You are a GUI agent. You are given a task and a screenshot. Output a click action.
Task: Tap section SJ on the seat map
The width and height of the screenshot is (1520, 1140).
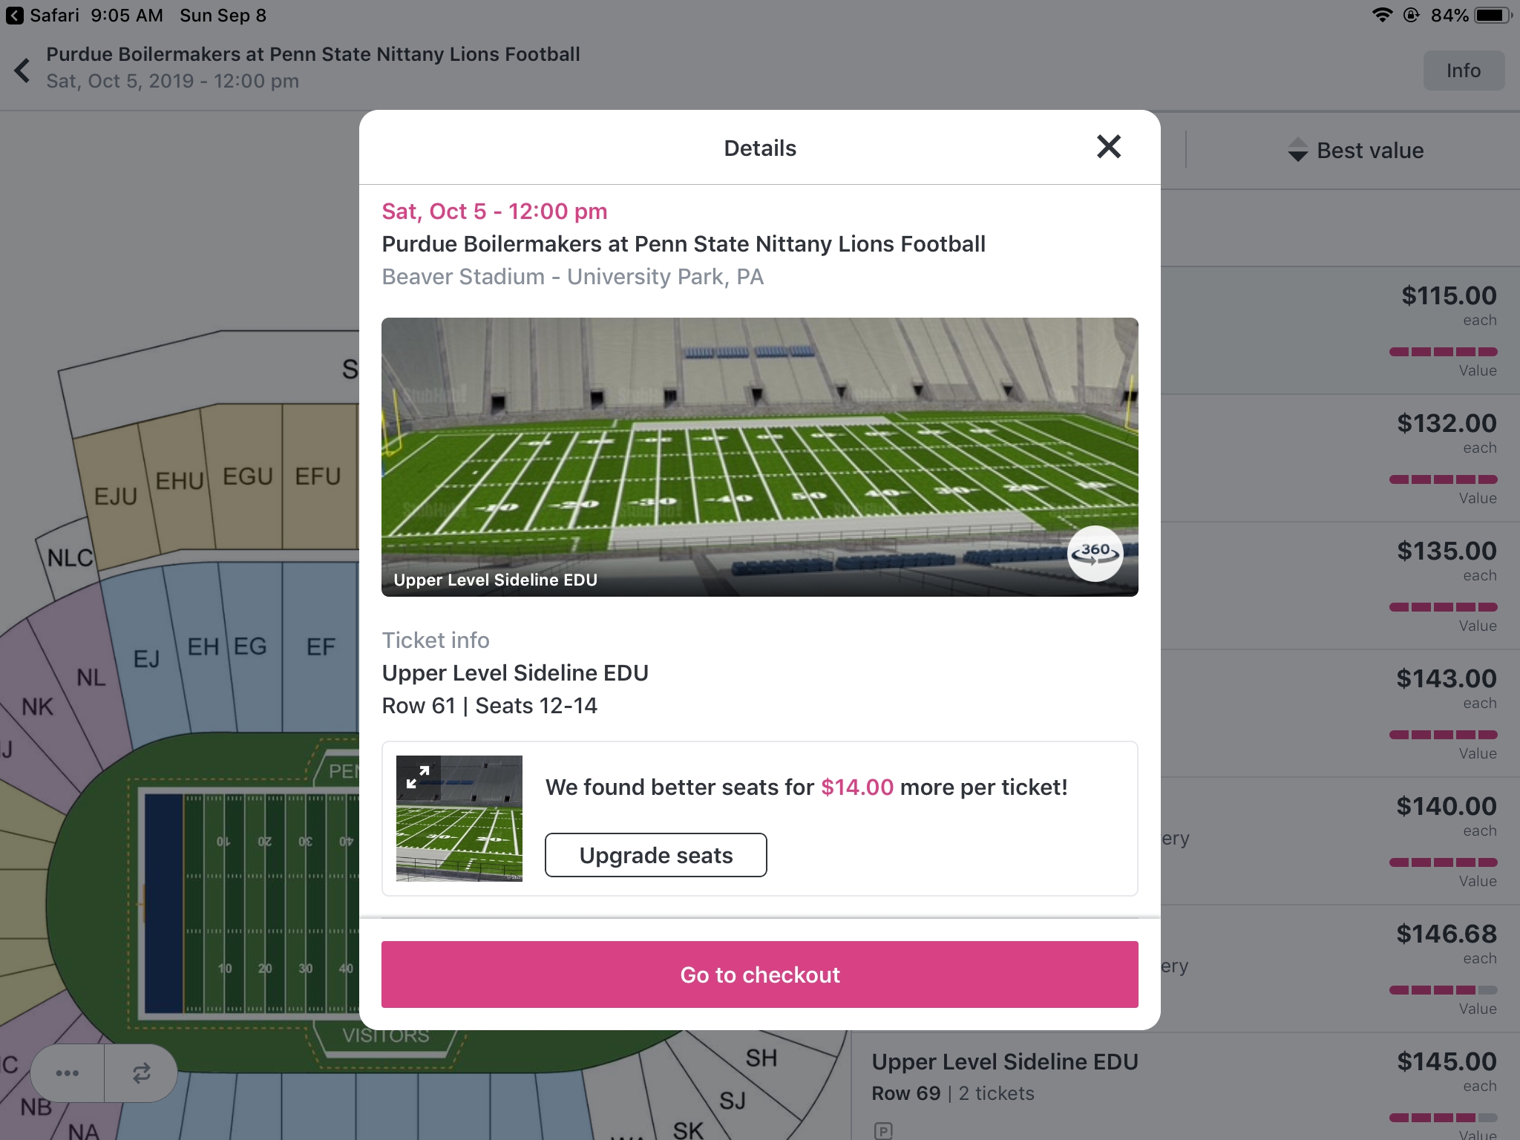(733, 1100)
